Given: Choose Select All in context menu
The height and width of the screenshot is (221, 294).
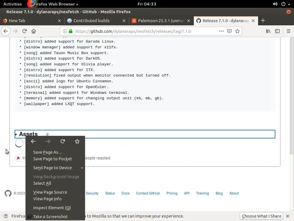Looking at the screenshot, I should tap(55, 183).
